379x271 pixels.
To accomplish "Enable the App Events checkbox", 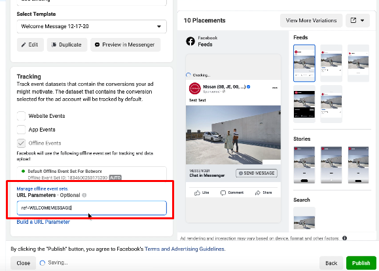I will tap(21, 130).
